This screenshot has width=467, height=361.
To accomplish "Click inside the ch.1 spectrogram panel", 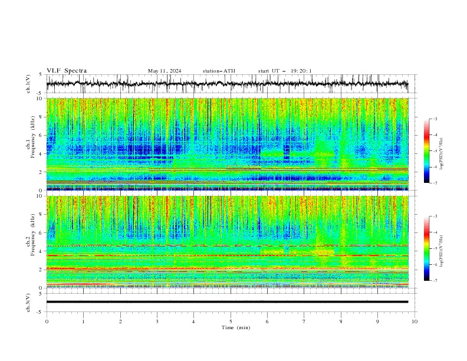I will 227,144.
